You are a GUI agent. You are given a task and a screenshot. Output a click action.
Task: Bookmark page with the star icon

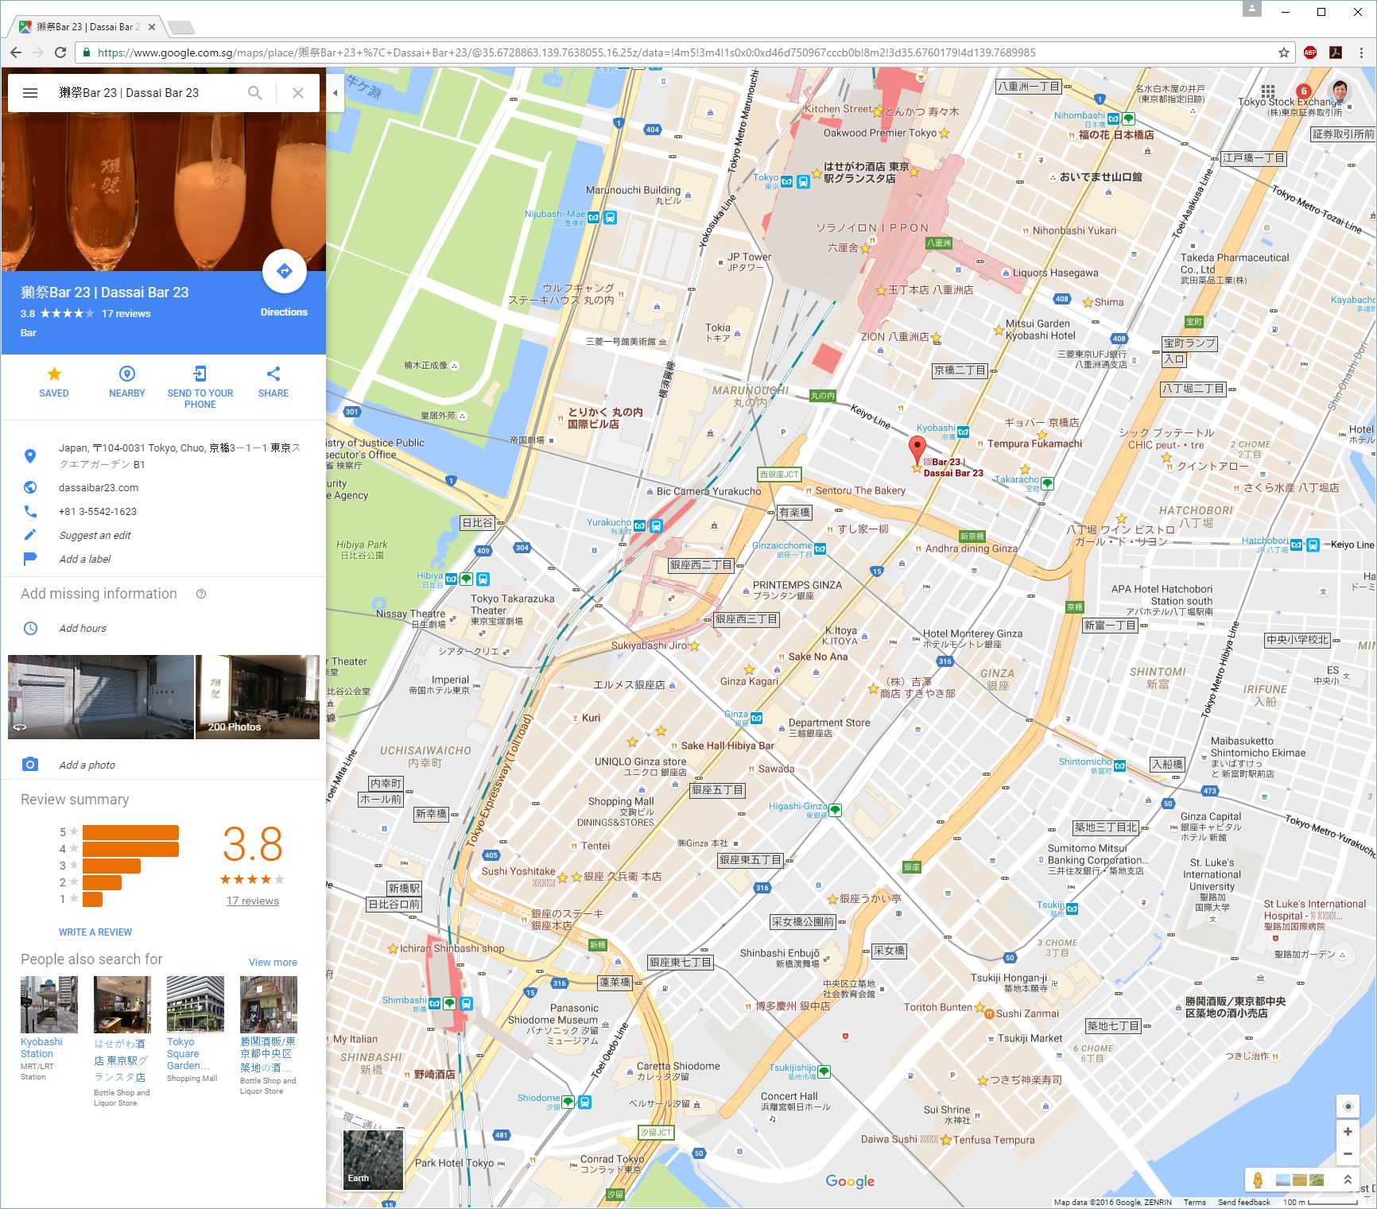coord(1284,52)
